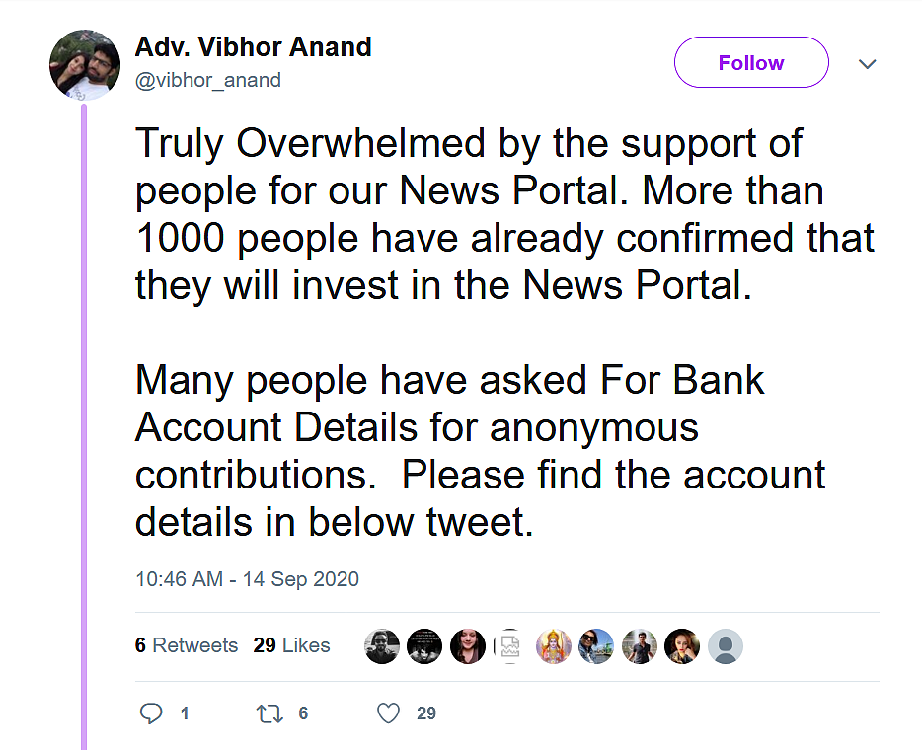Viewport: 922px width, 750px height.
Task: Click third liker avatar of woman
Action: coord(468,646)
